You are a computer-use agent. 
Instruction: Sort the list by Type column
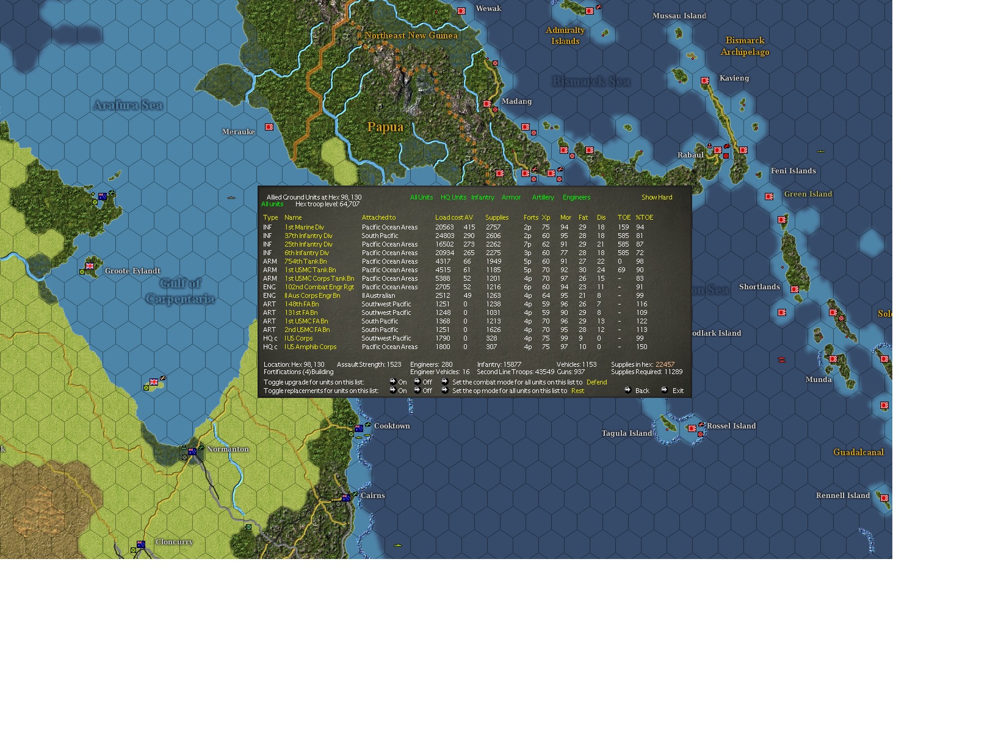pyautogui.click(x=270, y=217)
